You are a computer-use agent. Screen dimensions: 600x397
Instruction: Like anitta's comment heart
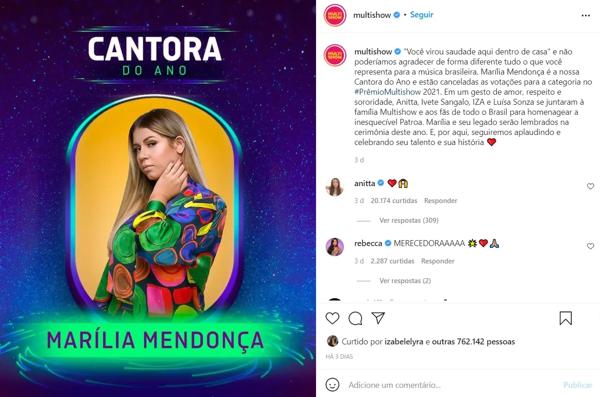coord(590,186)
